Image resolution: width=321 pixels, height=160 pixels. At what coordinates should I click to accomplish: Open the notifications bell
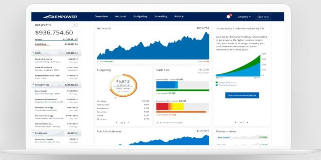pyautogui.click(x=228, y=17)
